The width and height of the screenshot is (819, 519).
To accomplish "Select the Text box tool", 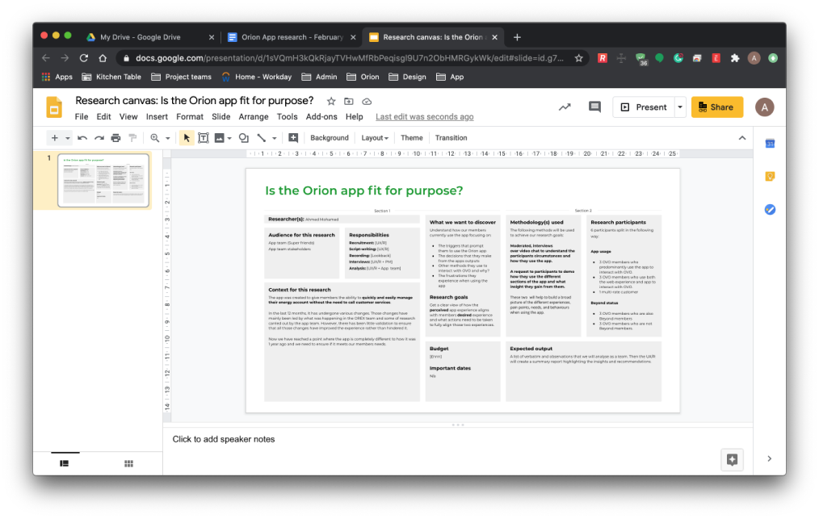I will point(203,137).
